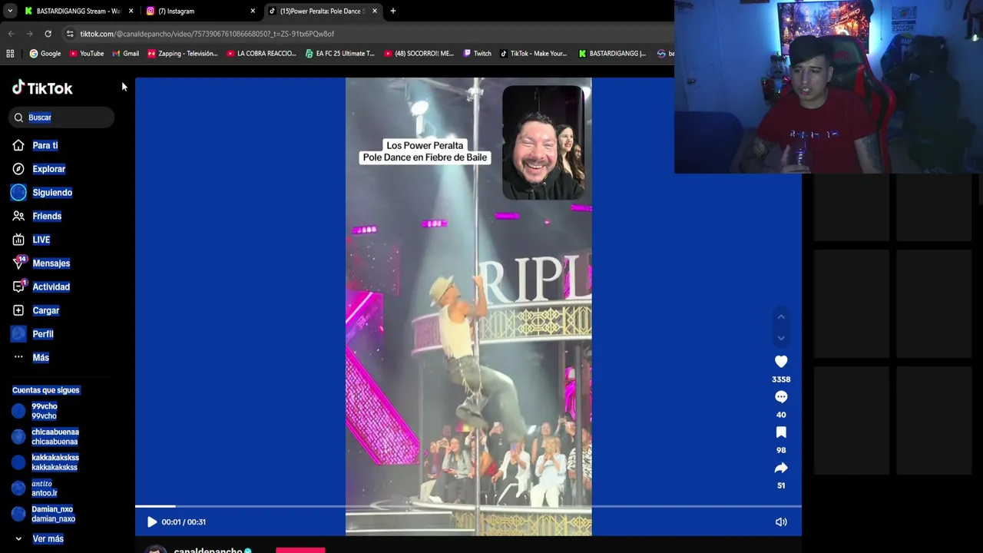This screenshot has width=983, height=553.
Task: Click the reaction face inset in video
Action: click(x=543, y=143)
